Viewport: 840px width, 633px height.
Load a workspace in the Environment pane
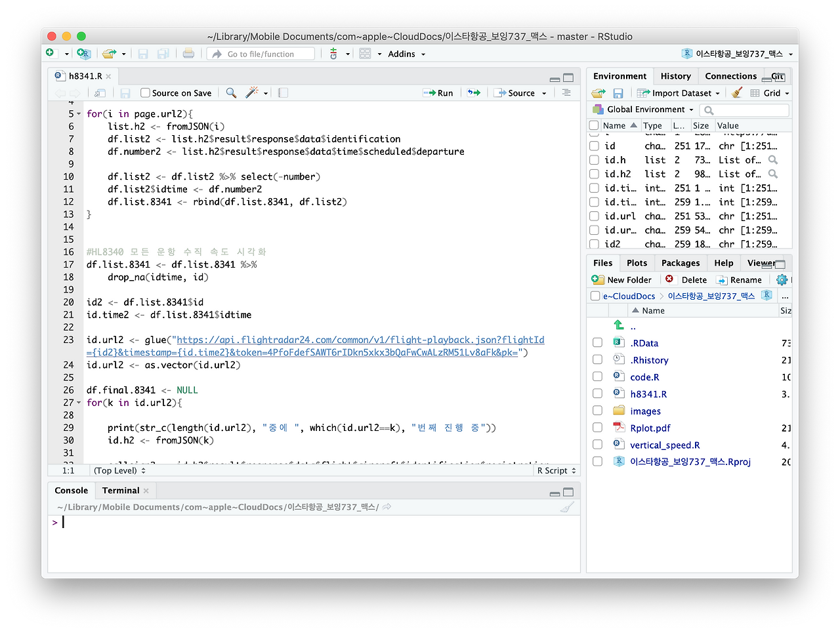(598, 93)
